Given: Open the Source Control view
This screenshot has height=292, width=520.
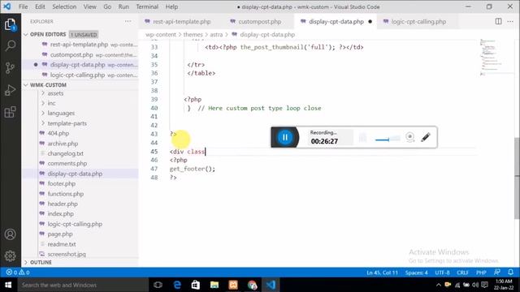Looking at the screenshot, I should [11, 68].
